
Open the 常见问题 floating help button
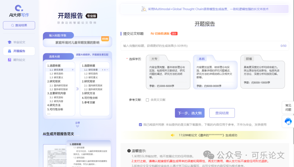(x=288, y=108)
